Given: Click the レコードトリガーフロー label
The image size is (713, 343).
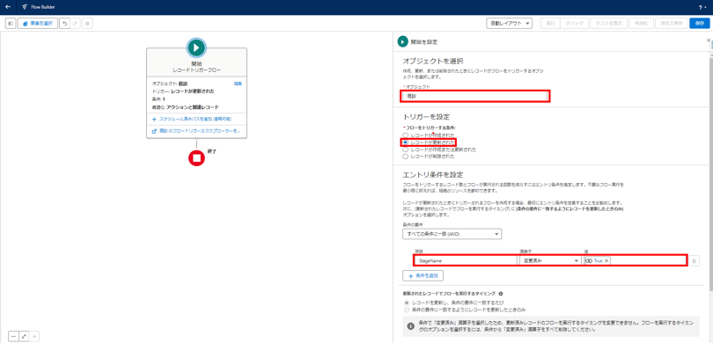Looking at the screenshot, I should pos(196,70).
